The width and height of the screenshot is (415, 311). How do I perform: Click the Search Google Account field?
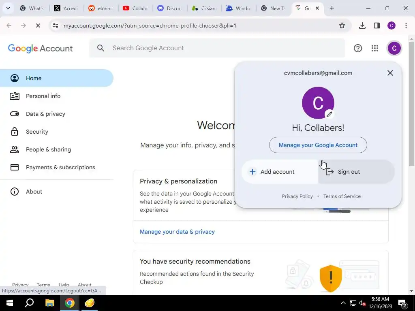(x=217, y=48)
